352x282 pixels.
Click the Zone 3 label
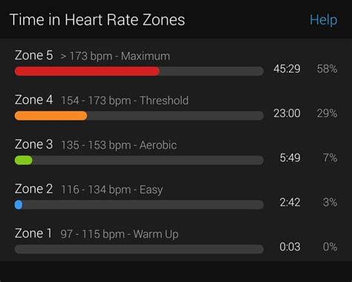[34, 144]
